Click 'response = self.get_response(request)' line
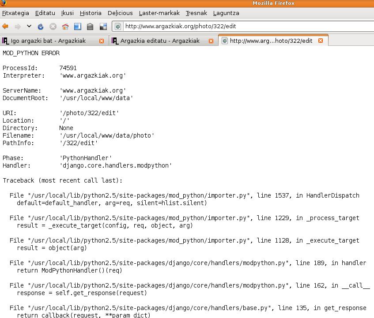 pos(82,293)
